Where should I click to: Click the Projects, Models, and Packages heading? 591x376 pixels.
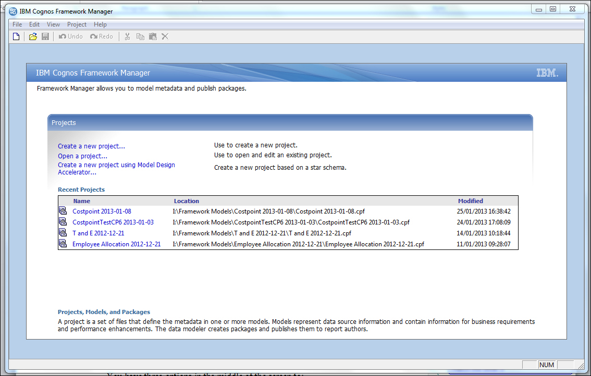pos(104,312)
